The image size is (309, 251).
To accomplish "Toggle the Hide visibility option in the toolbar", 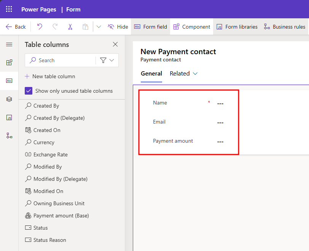I will click(117, 27).
